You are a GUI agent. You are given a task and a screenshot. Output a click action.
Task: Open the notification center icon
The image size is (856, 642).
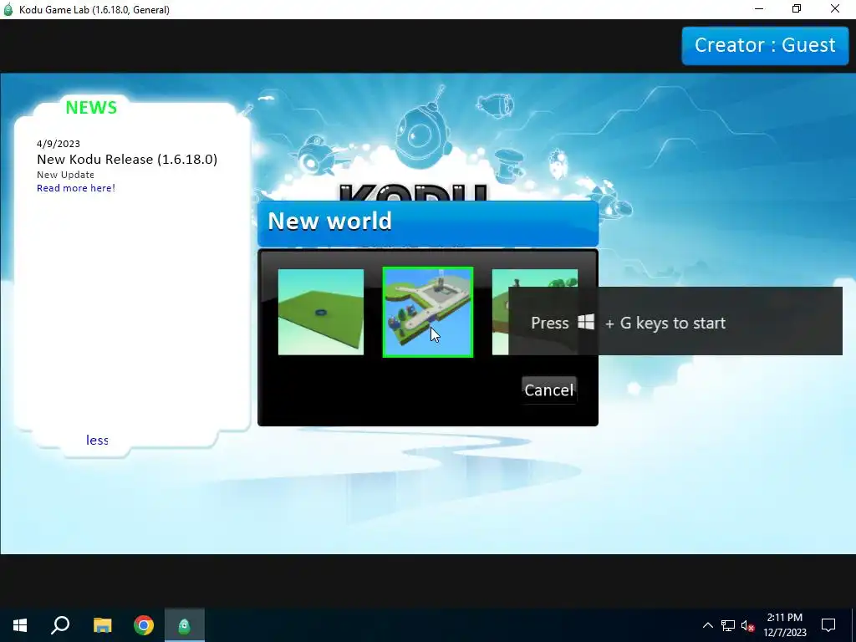tap(828, 625)
